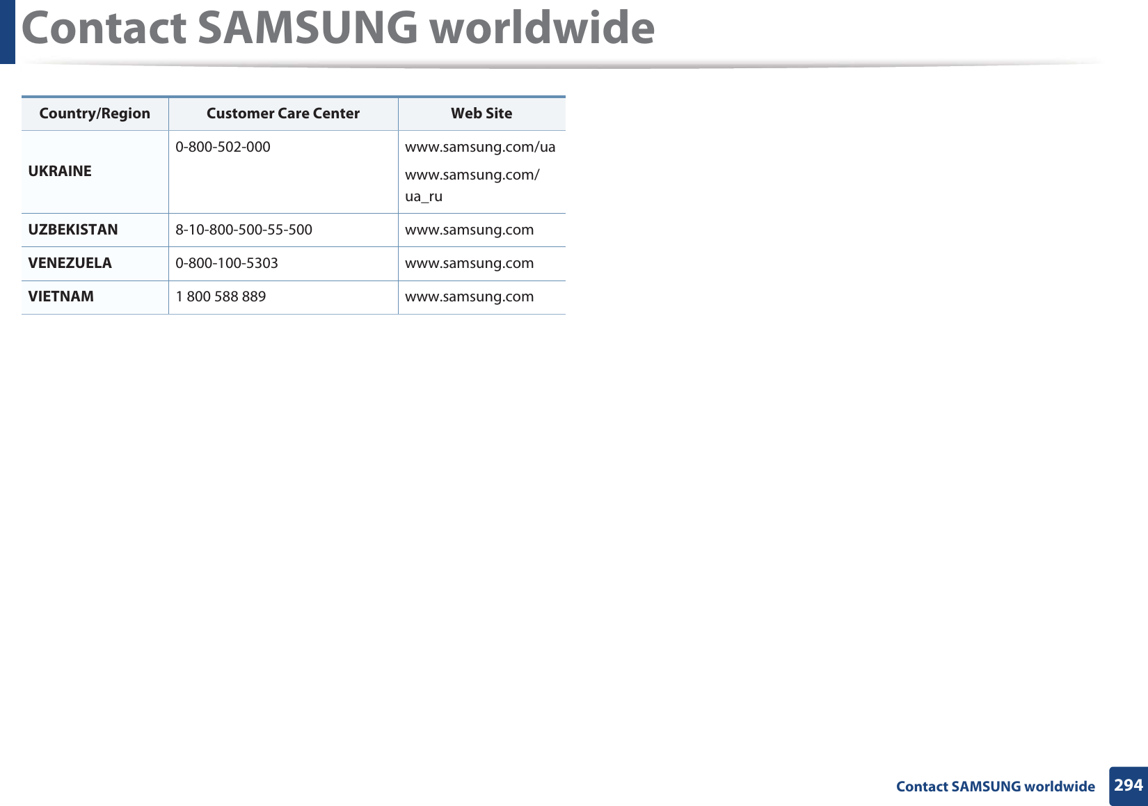Click the Contact SAMSUNG worldwide page title

[x=338, y=28]
